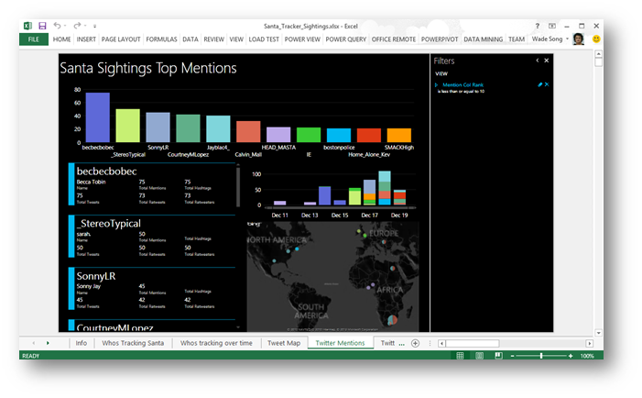Switch to Normal view in status bar
This screenshot has height=398, width=642.
pyautogui.click(x=460, y=356)
